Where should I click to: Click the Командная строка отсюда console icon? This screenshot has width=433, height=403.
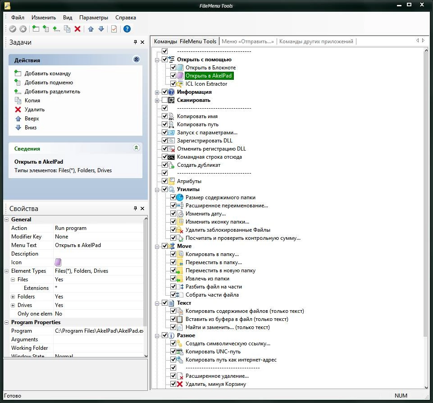(x=171, y=157)
